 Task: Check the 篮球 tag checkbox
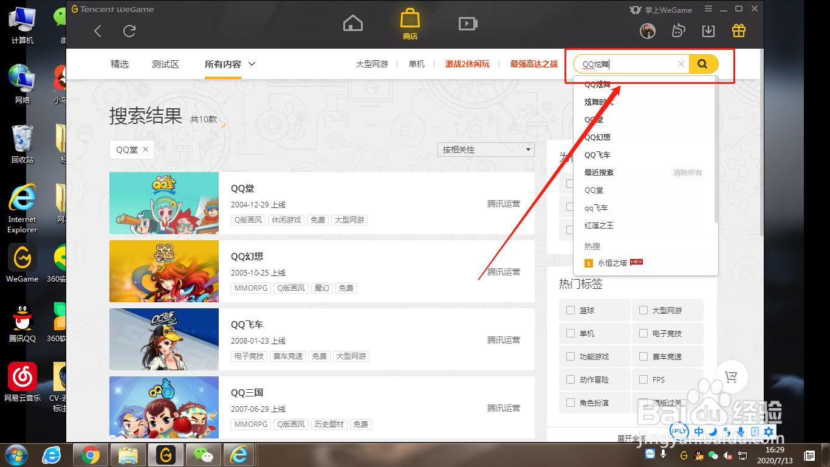coord(571,310)
